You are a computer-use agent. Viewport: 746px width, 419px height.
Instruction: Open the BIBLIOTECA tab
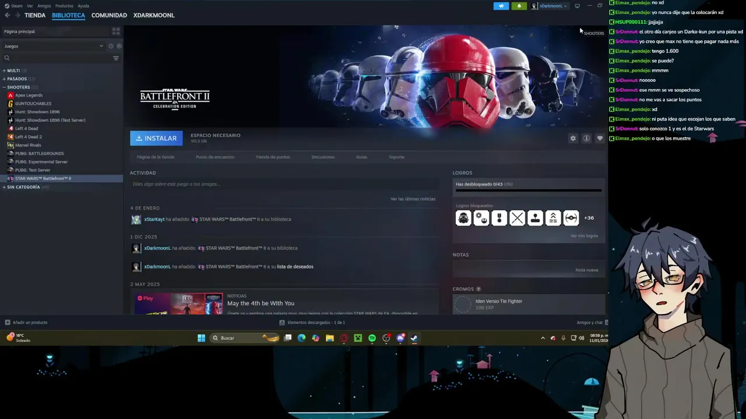click(x=68, y=15)
